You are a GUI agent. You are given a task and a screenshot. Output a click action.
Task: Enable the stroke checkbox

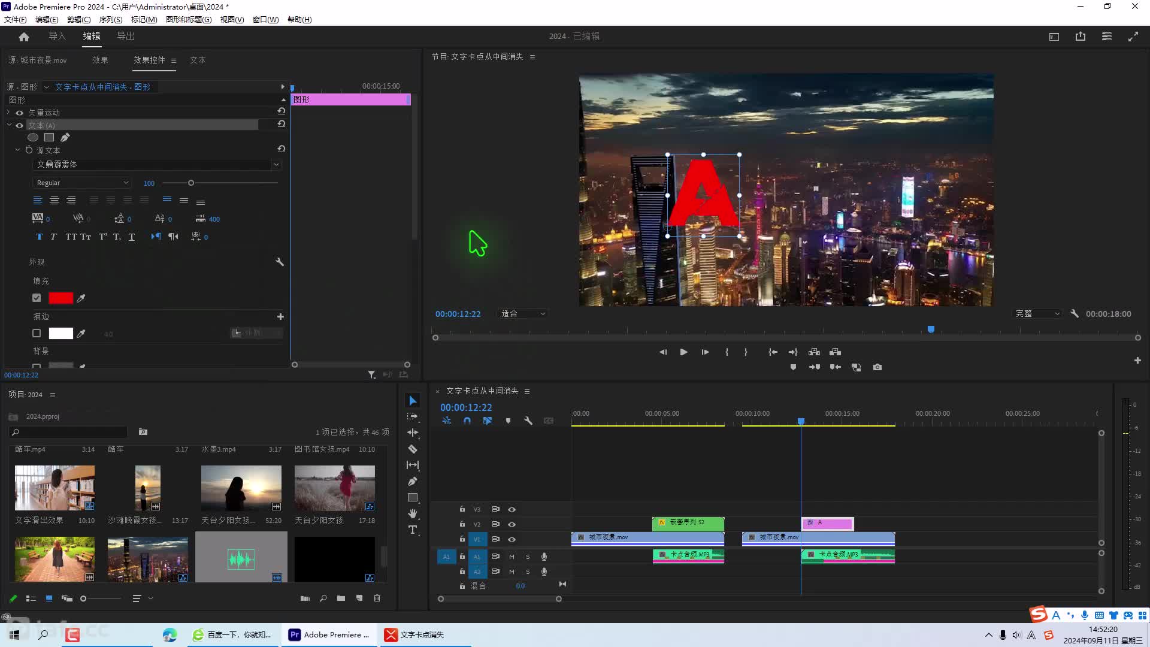[37, 333]
